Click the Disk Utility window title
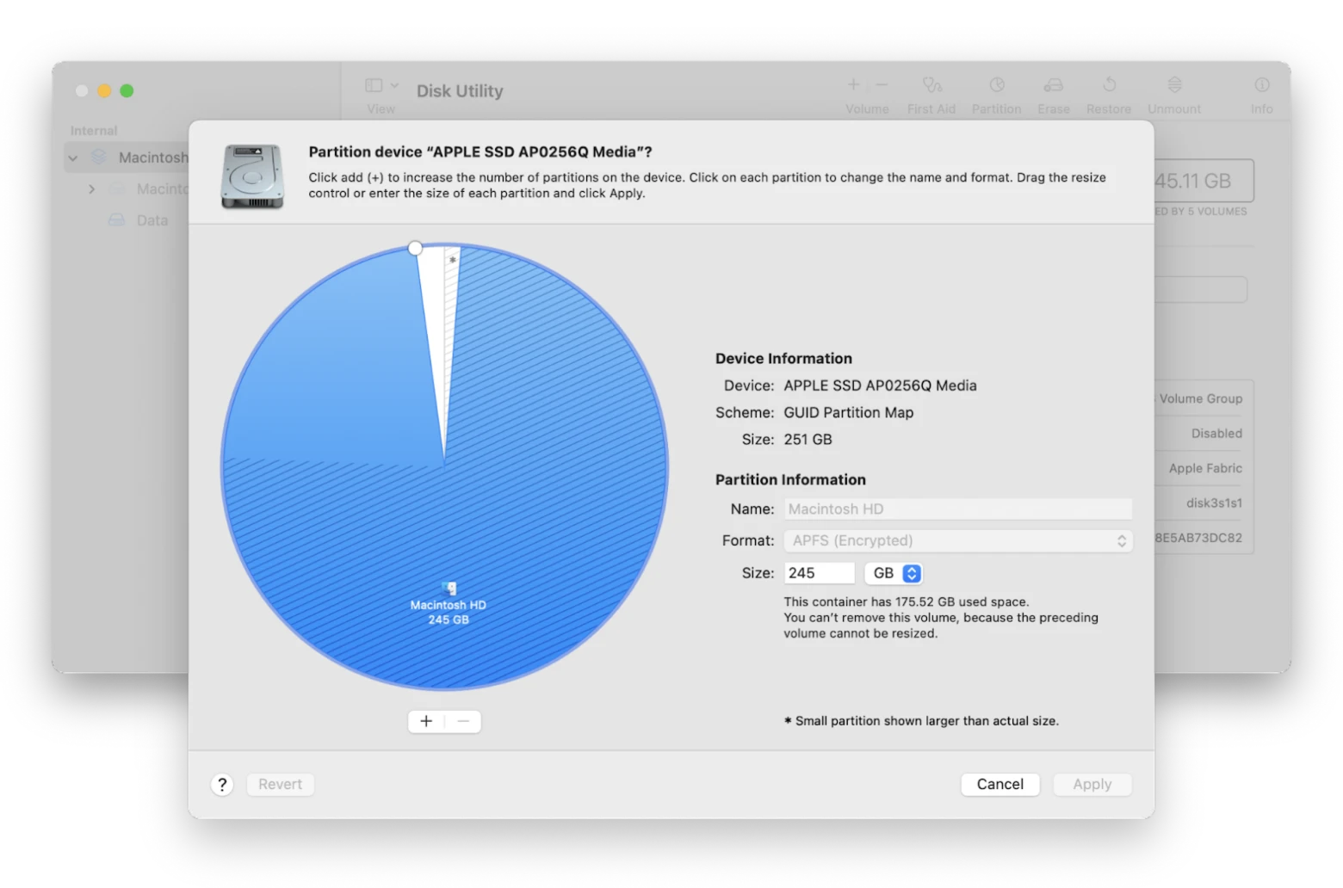Viewport: 1343px width, 888px height. point(460,90)
